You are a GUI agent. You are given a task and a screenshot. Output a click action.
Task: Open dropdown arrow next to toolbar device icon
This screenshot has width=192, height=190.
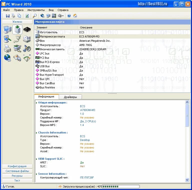click(63, 16)
